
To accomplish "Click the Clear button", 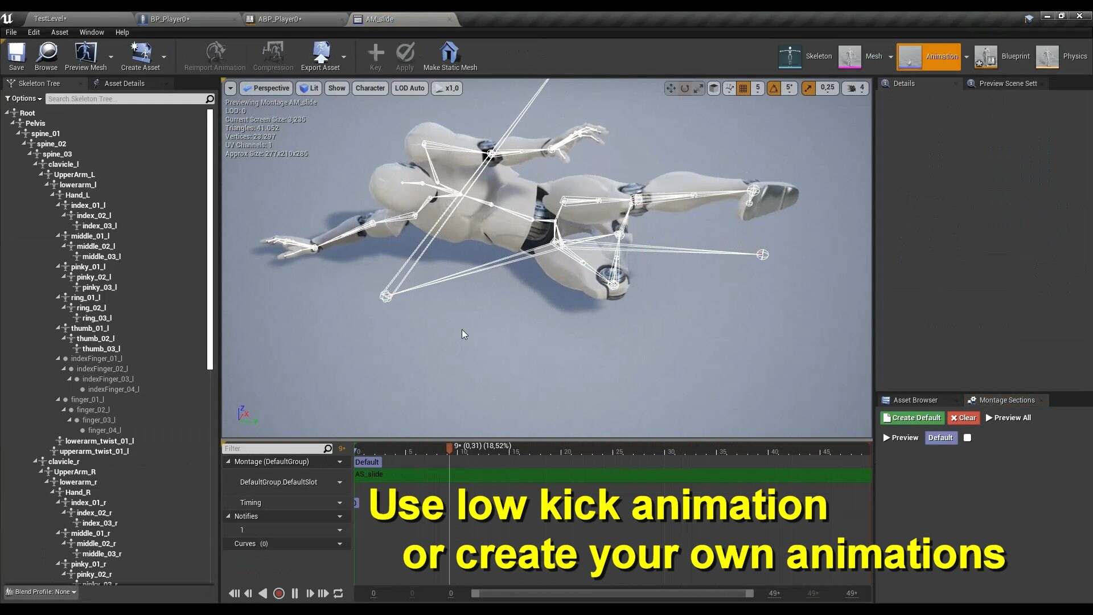I will 963,417.
